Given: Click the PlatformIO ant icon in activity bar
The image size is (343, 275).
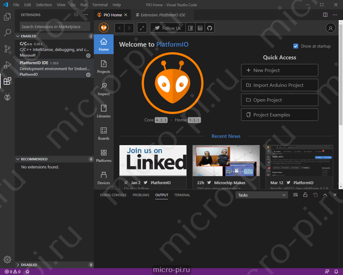Looking at the screenshot, I should pyautogui.click(x=7, y=97).
